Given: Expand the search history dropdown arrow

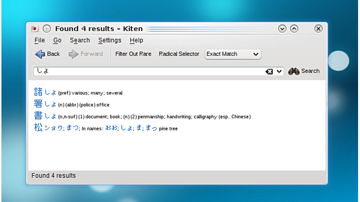Looking at the screenshot, I should [280, 71].
